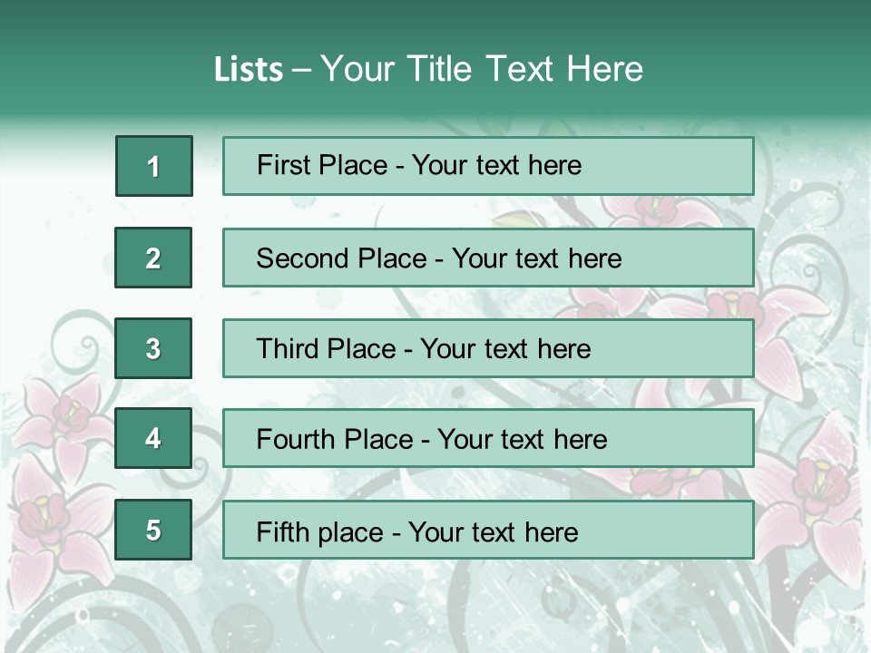Click the First Place text bar
Image resolution: width=871 pixels, height=653 pixels.
(x=488, y=166)
